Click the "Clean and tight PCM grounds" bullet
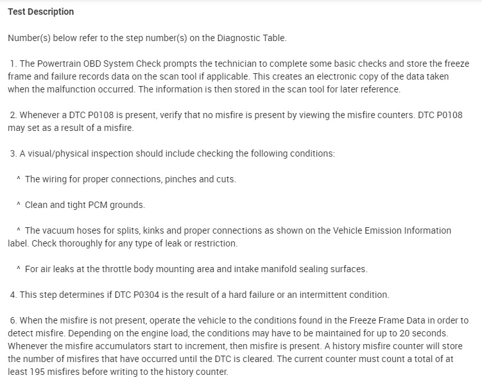Screen dimensions: 482x389 coord(85,205)
